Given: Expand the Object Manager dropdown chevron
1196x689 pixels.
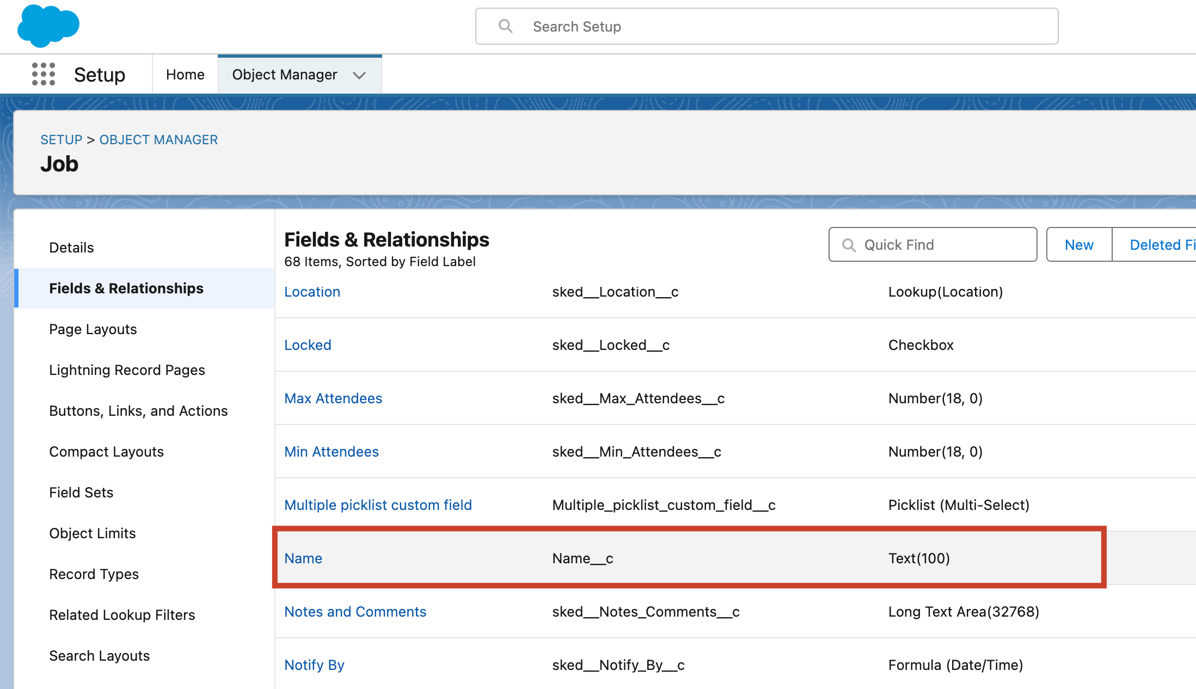Looking at the screenshot, I should click(359, 76).
